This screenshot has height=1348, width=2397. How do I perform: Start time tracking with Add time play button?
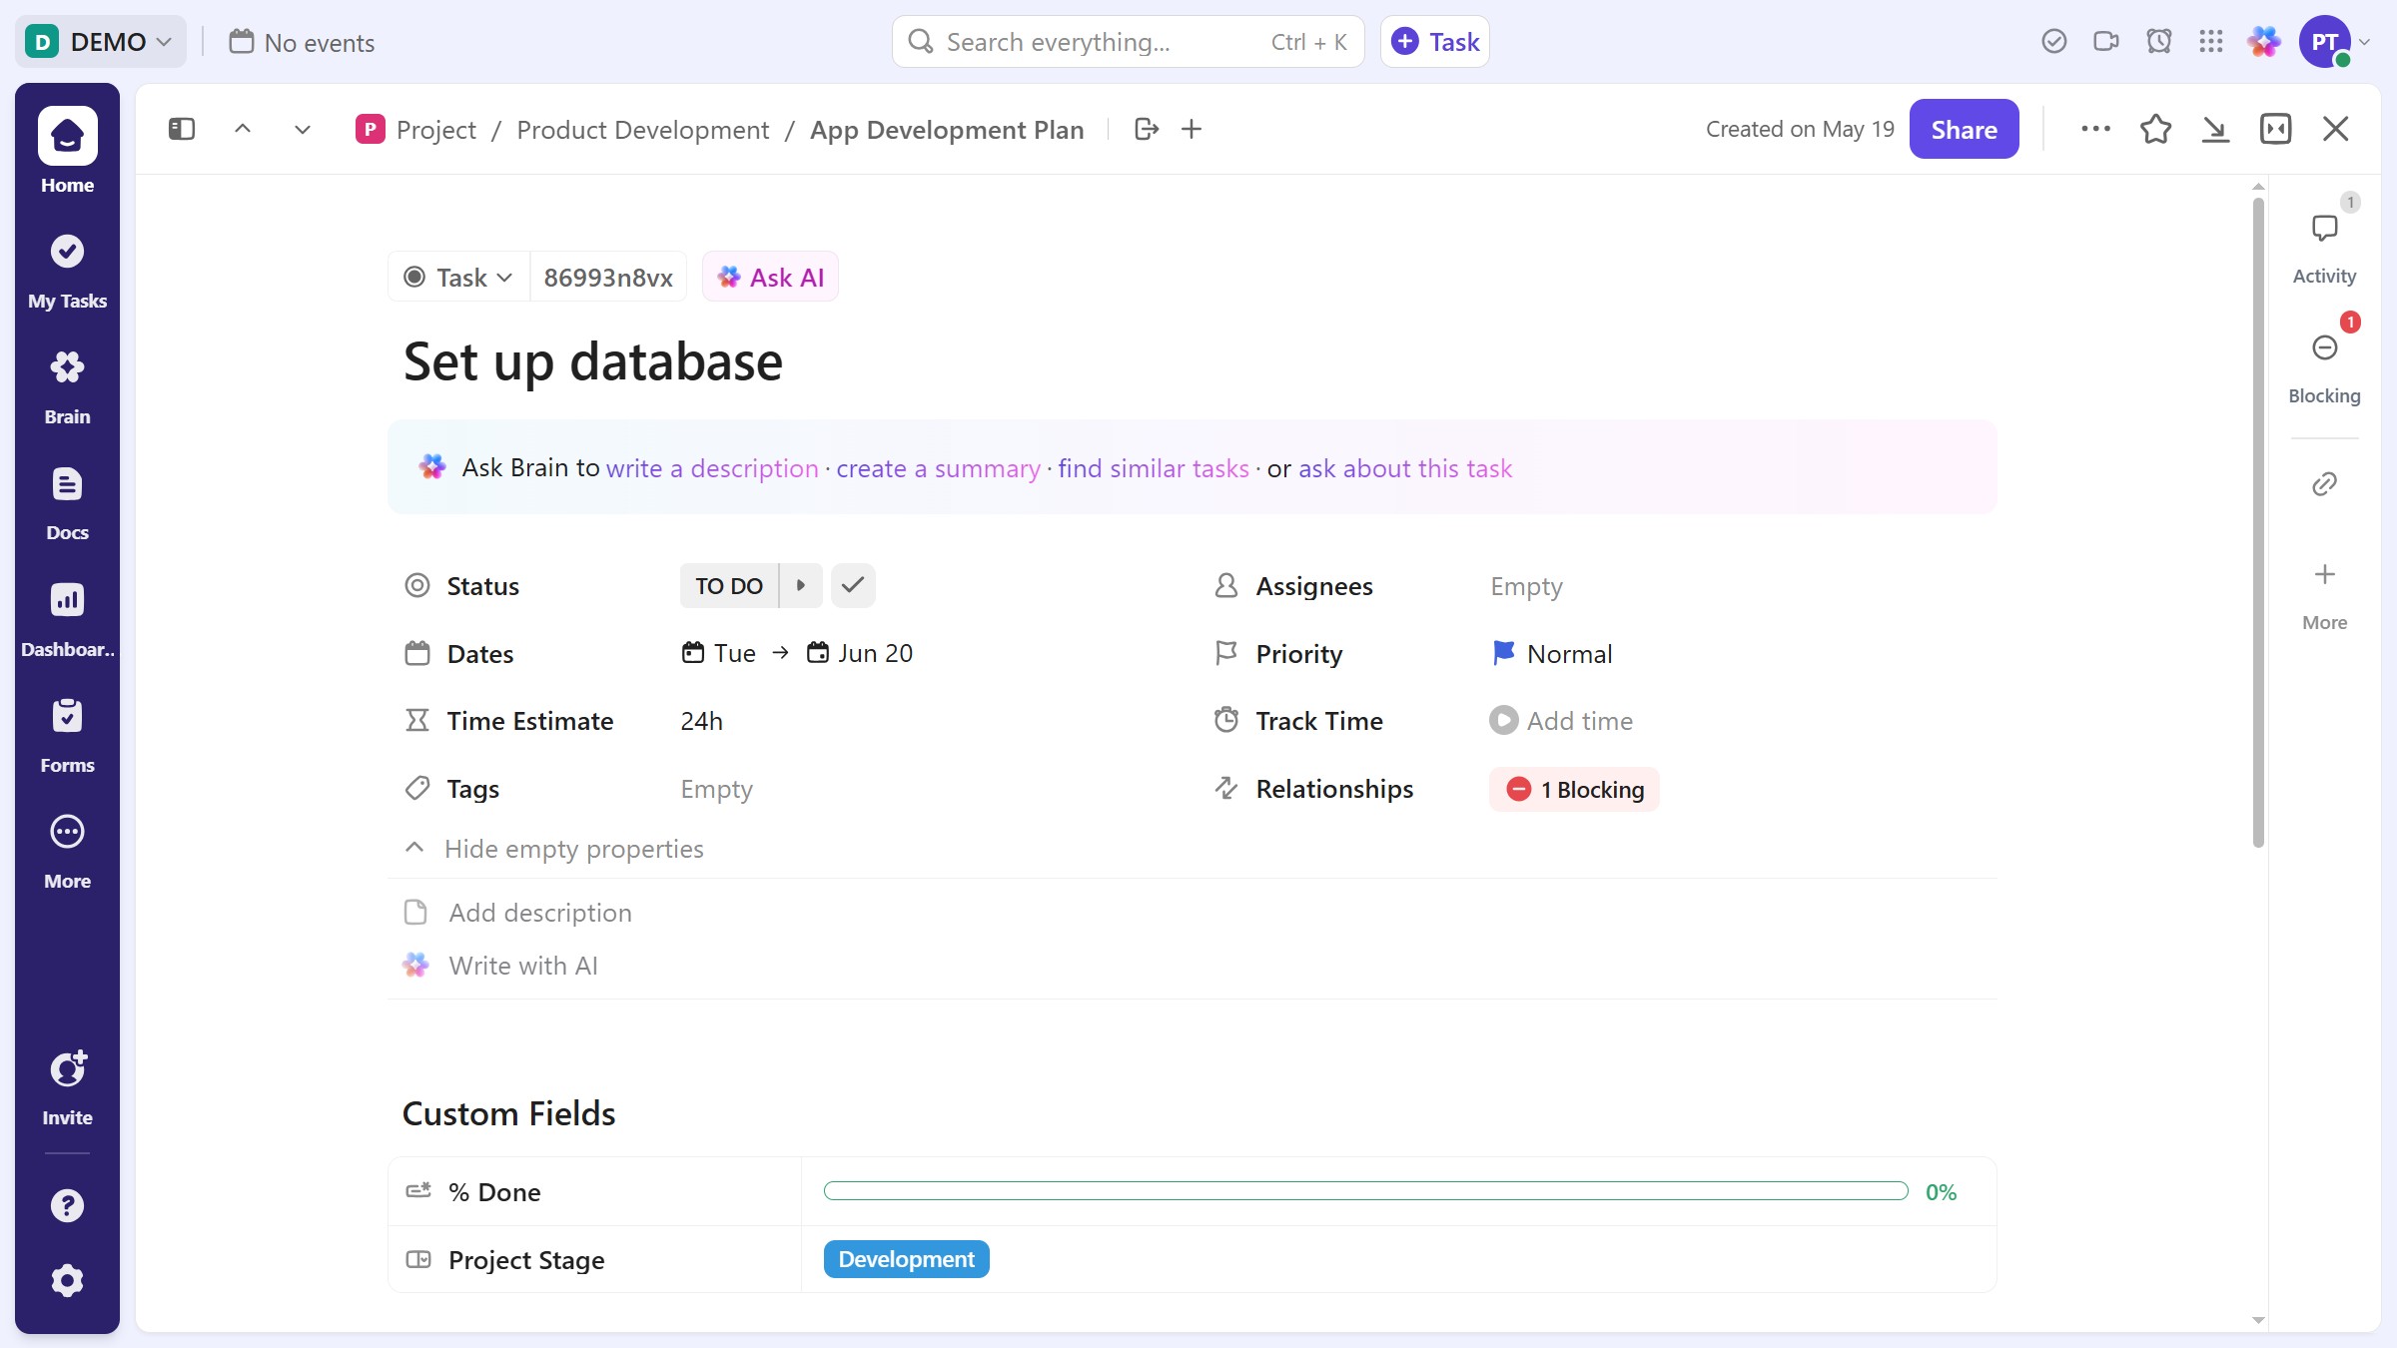pyautogui.click(x=1503, y=721)
